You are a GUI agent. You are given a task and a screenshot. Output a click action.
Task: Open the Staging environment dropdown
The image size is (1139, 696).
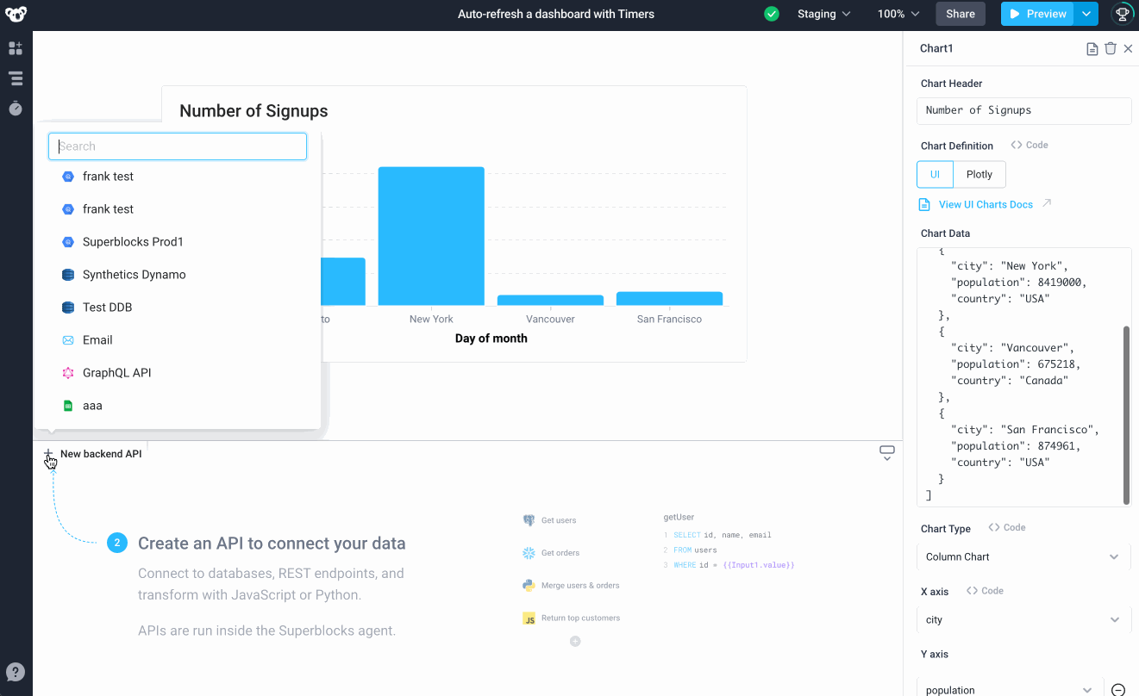(823, 14)
